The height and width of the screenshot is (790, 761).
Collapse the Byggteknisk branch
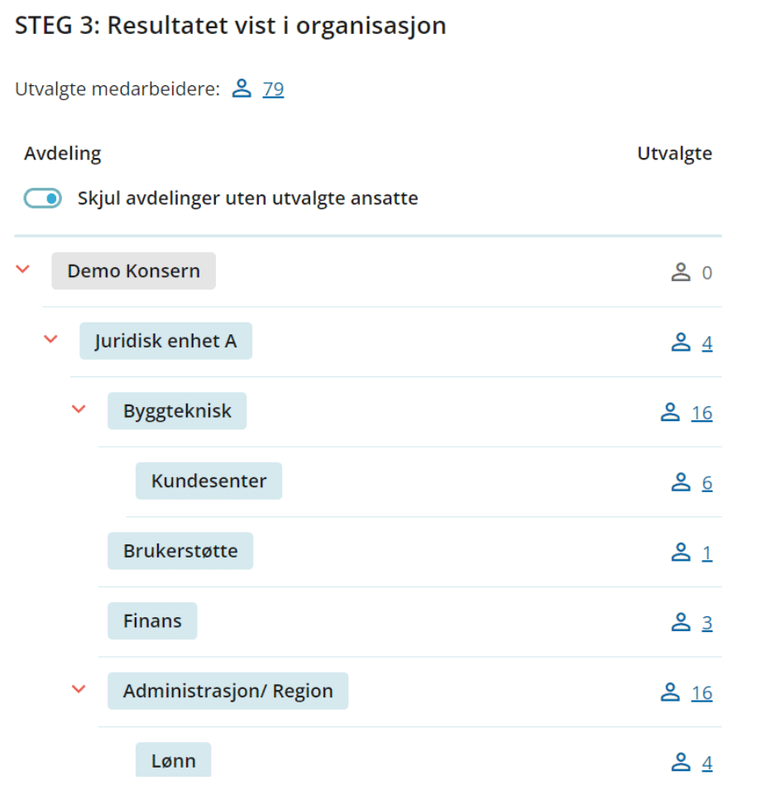pyautogui.click(x=79, y=409)
